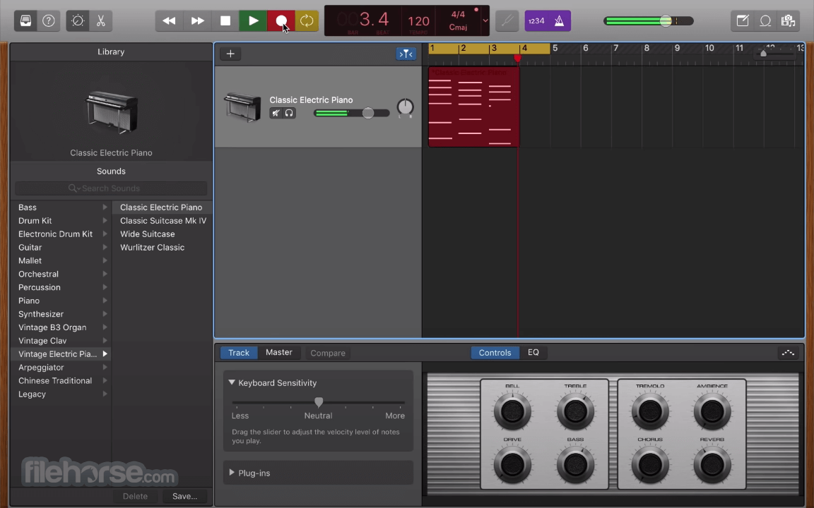Toggle the Smart Controls dial button

78,20
